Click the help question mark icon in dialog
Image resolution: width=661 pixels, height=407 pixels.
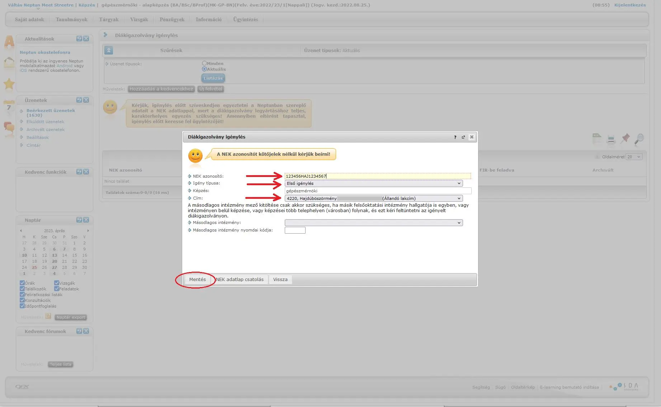(455, 137)
